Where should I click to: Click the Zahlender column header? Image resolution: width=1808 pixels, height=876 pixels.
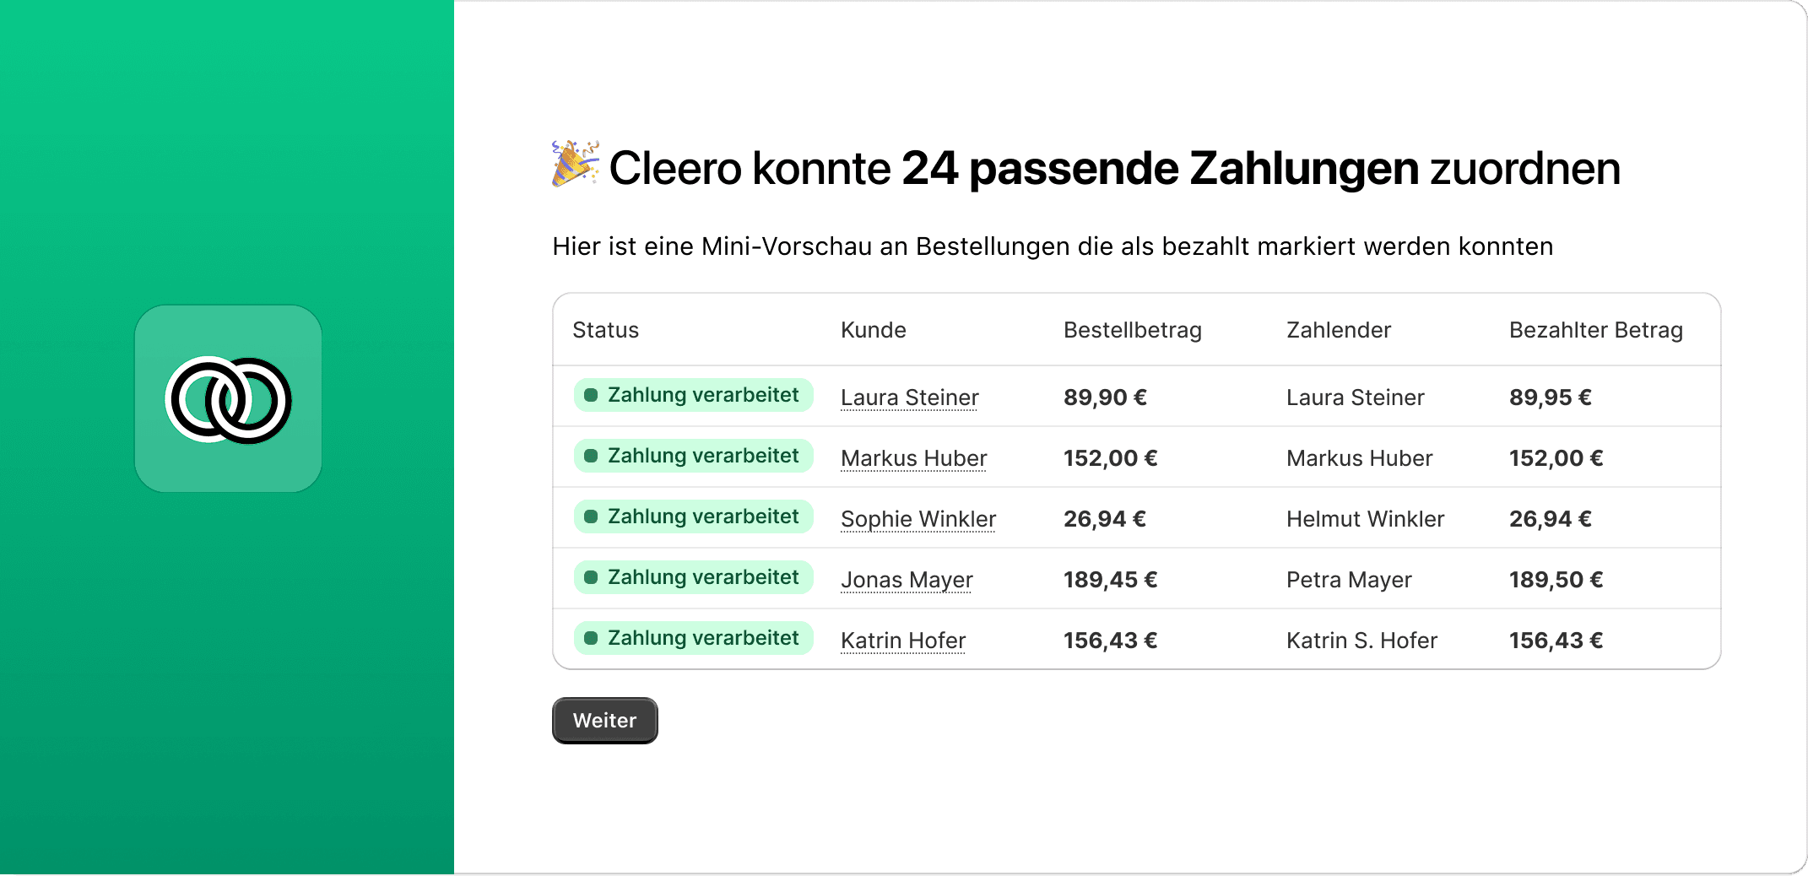1338,330
